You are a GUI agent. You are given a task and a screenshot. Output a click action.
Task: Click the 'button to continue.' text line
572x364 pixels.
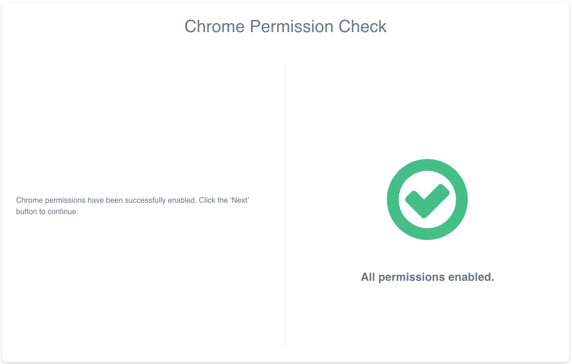click(x=47, y=212)
